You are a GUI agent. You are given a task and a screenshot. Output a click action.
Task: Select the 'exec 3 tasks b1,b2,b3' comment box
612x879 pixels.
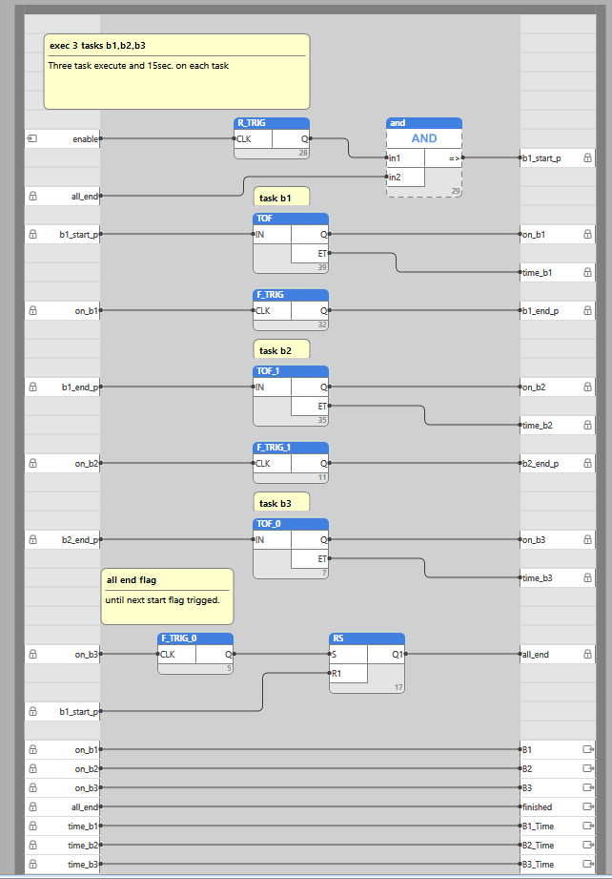pyautogui.click(x=176, y=72)
